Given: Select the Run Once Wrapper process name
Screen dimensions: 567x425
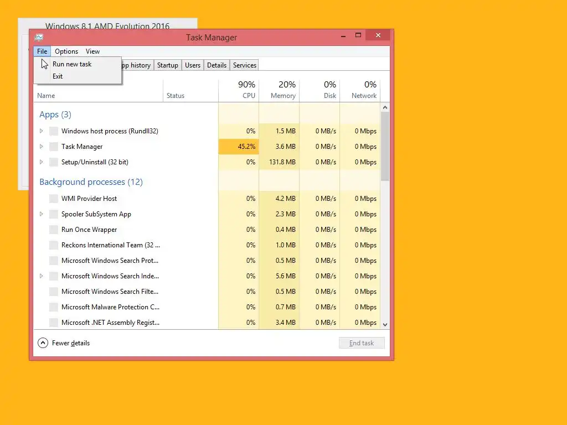Looking at the screenshot, I should (89, 230).
